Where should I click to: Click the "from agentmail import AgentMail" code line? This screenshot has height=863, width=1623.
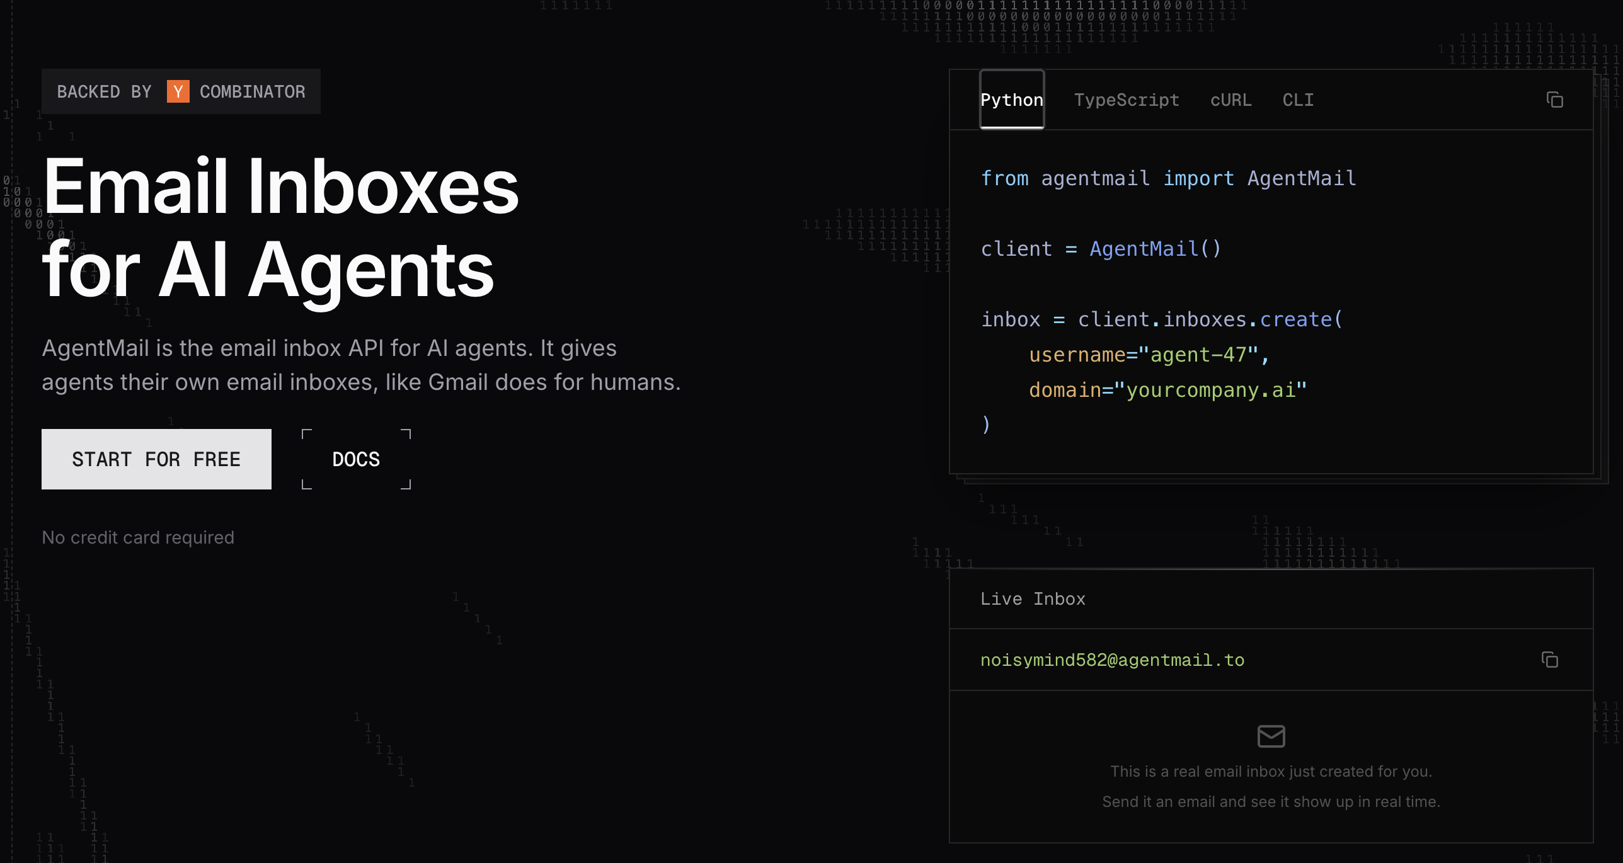(1169, 178)
